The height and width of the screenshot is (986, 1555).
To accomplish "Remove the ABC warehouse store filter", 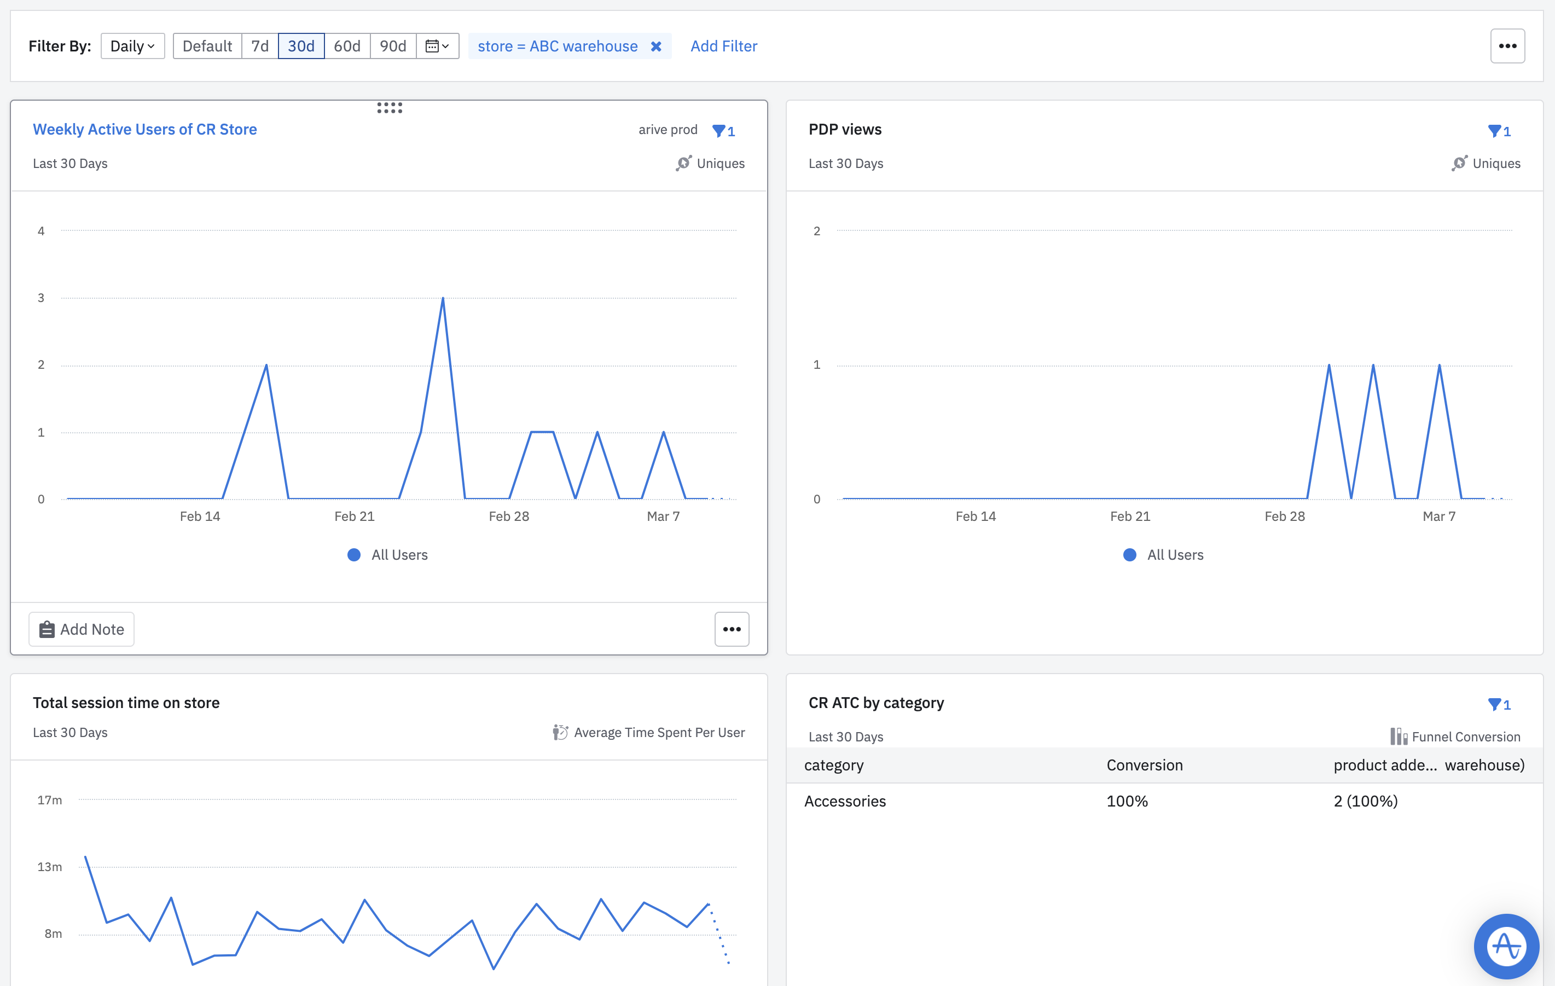I will [655, 47].
